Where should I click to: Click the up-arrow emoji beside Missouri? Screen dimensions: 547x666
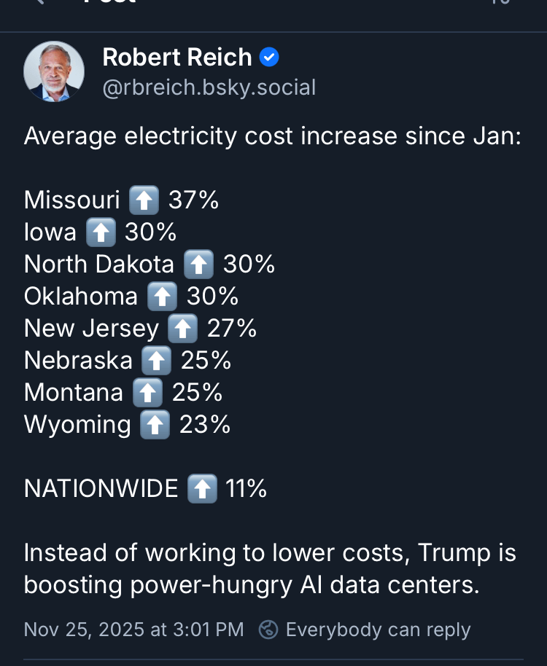tap(144, 200)
